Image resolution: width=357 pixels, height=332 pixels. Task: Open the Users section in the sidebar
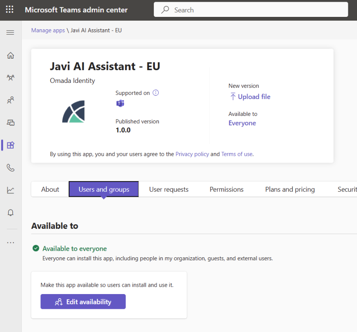pos(10,100)
